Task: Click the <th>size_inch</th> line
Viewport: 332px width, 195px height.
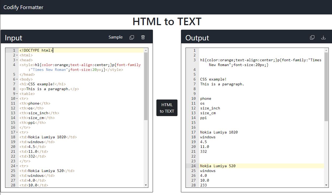Action: point(39,113)
